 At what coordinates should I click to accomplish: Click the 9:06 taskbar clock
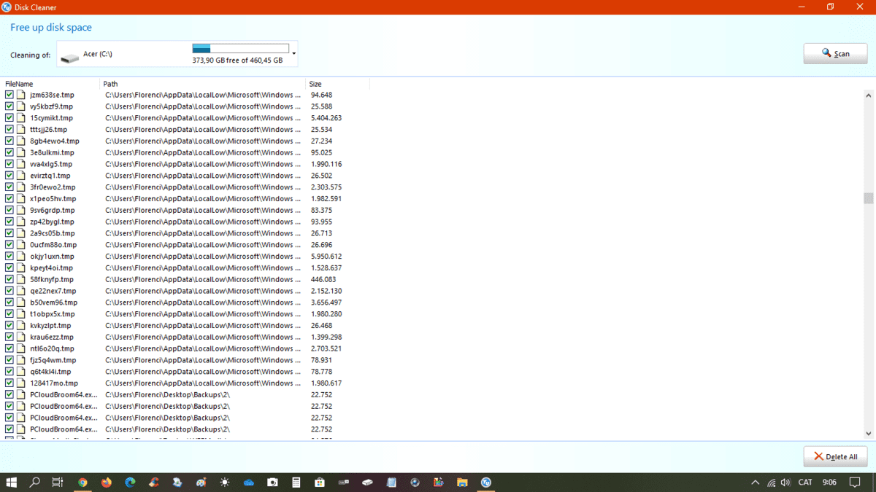(x=829, y=483)
